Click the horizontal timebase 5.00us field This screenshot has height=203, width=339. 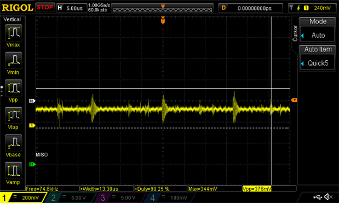coord(72,8)
